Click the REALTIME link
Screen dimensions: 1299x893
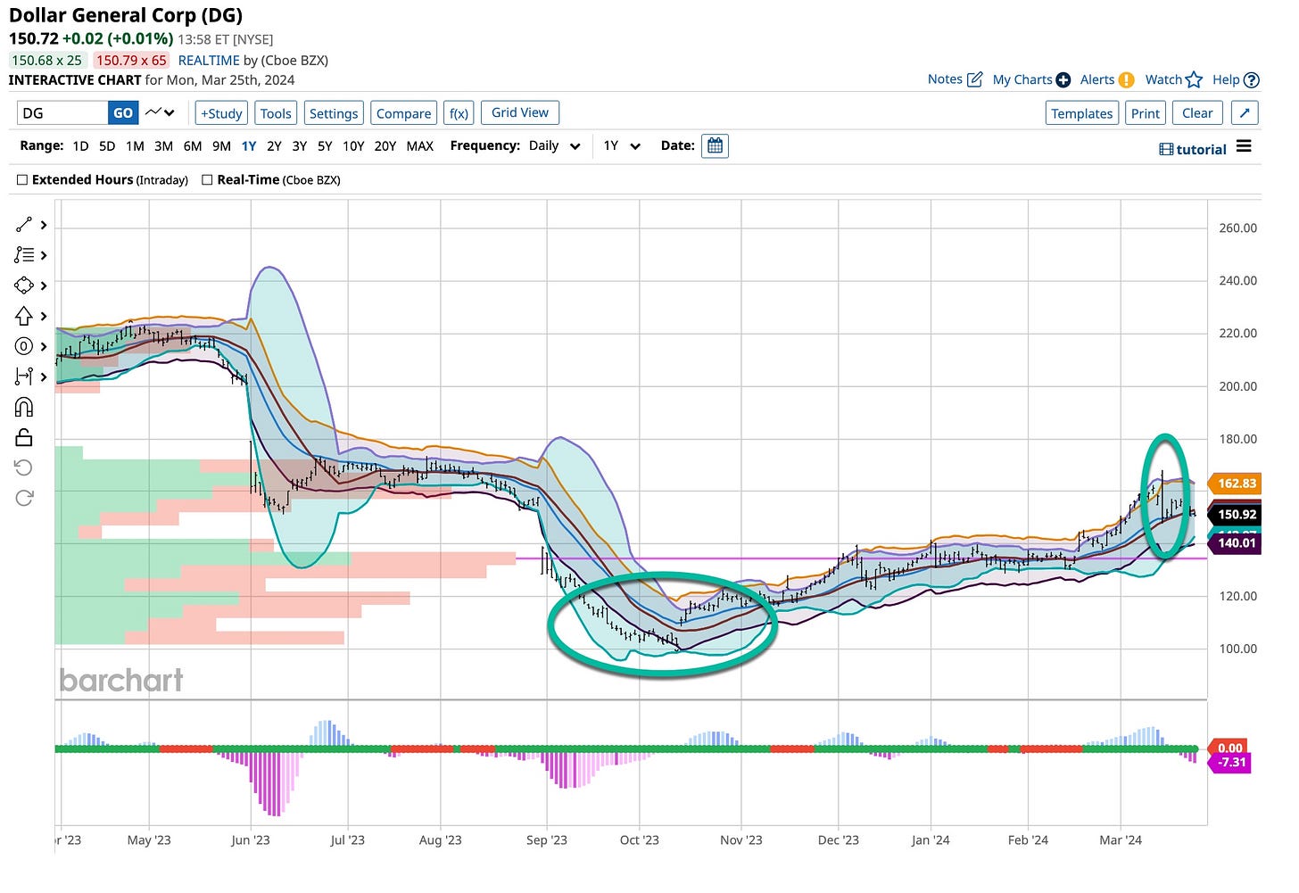click(209, 61)
